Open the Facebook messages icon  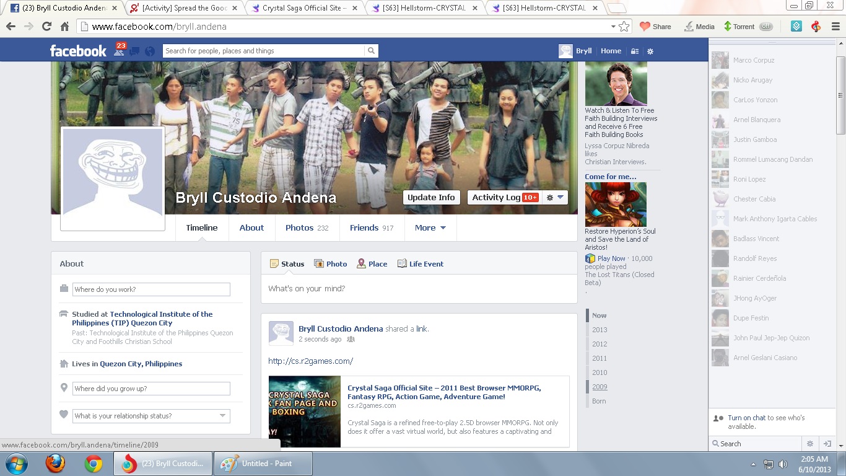click(134, 51)
